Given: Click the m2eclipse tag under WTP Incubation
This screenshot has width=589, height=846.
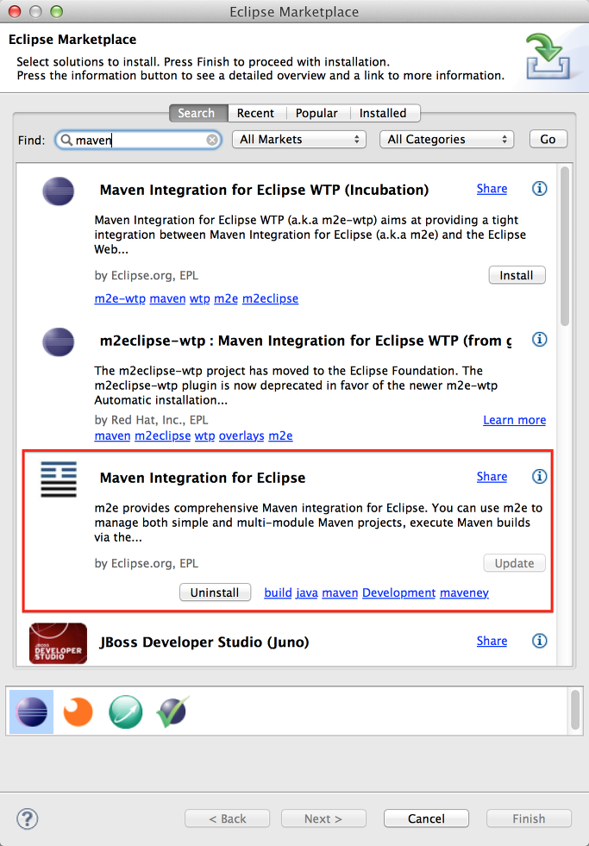Looking at the screenshot, I should pos(270,298).
